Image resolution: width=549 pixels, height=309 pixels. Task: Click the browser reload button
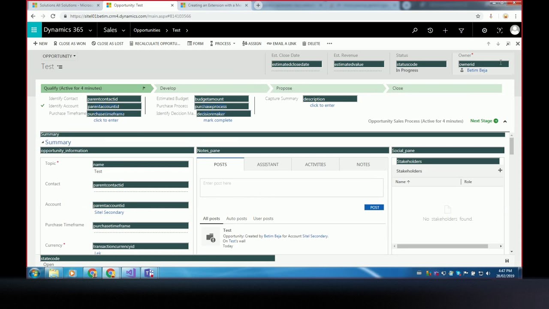pos(53,16)
